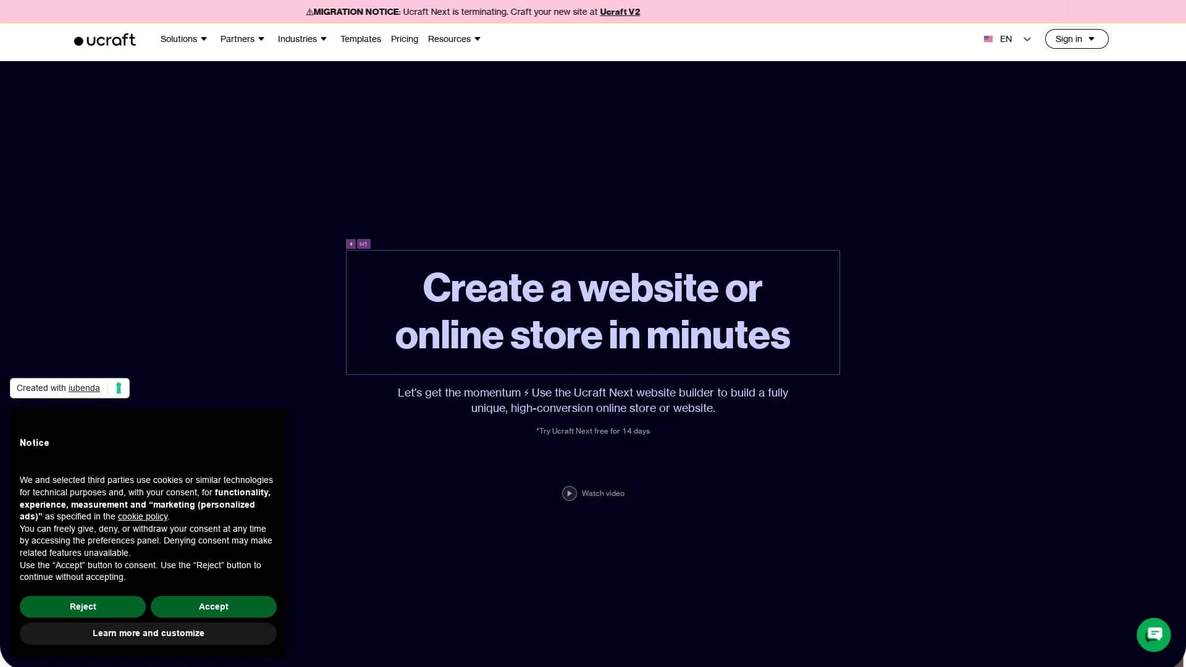Click the 'Try Ucraft Next free for 14 days' text
Image resolution: width=1186 pixels, height=667 pixels.
[x=593, y=431]
